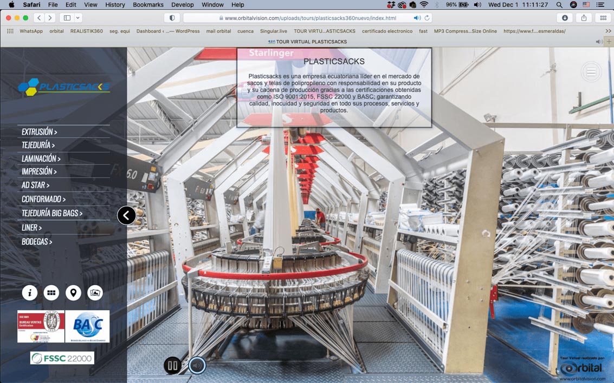
Task: Show the map location pin icon
Action: pyautogui.click(x=73, y=293)
